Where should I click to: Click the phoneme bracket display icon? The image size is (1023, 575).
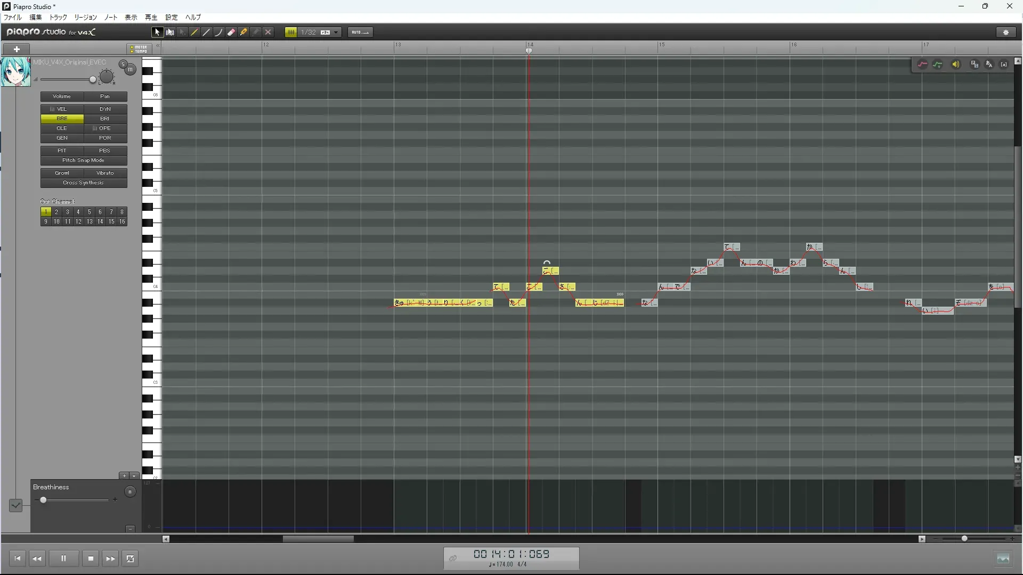click(1004, 64)
